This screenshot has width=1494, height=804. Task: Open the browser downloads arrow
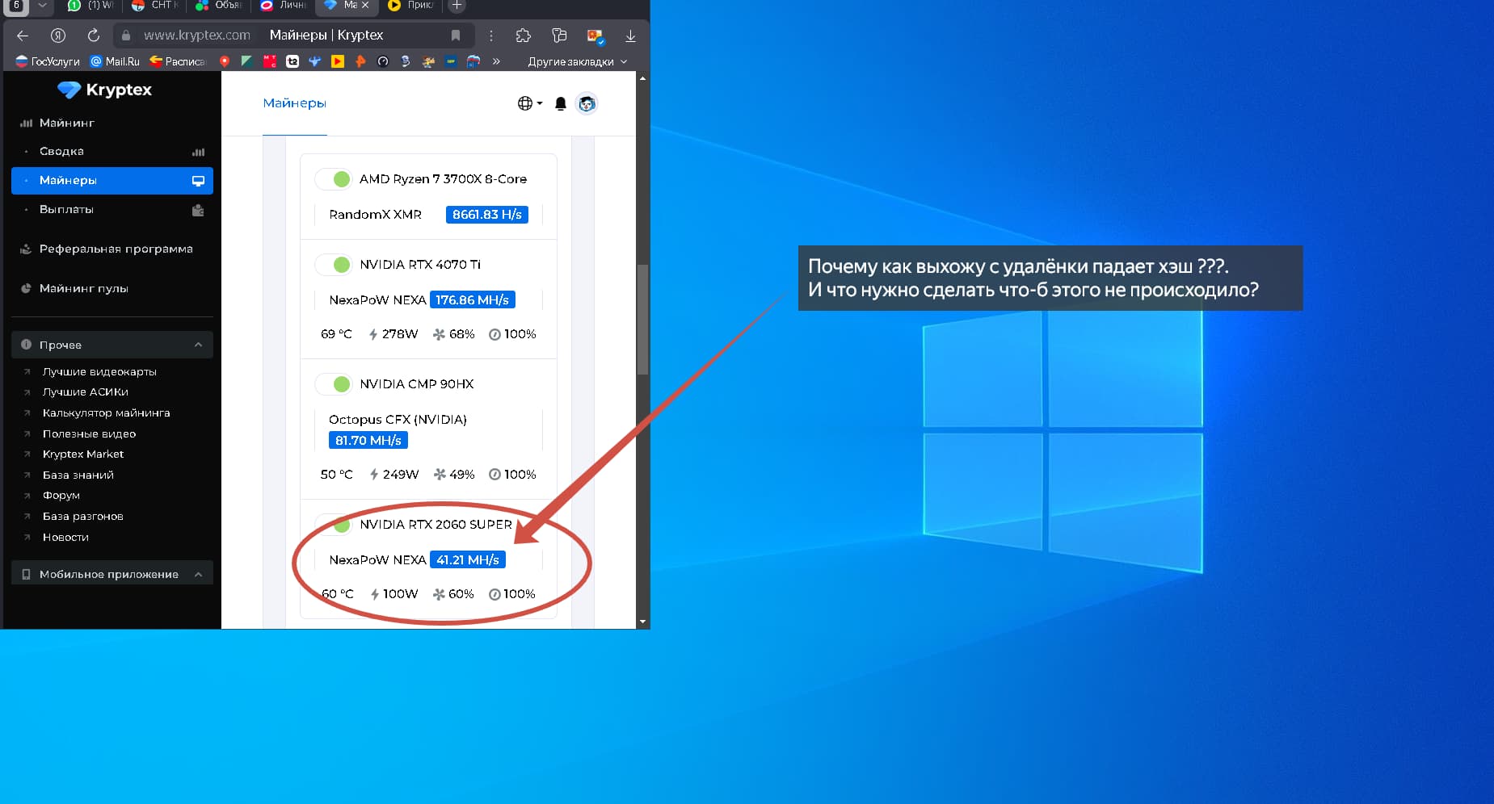(630, 36)
